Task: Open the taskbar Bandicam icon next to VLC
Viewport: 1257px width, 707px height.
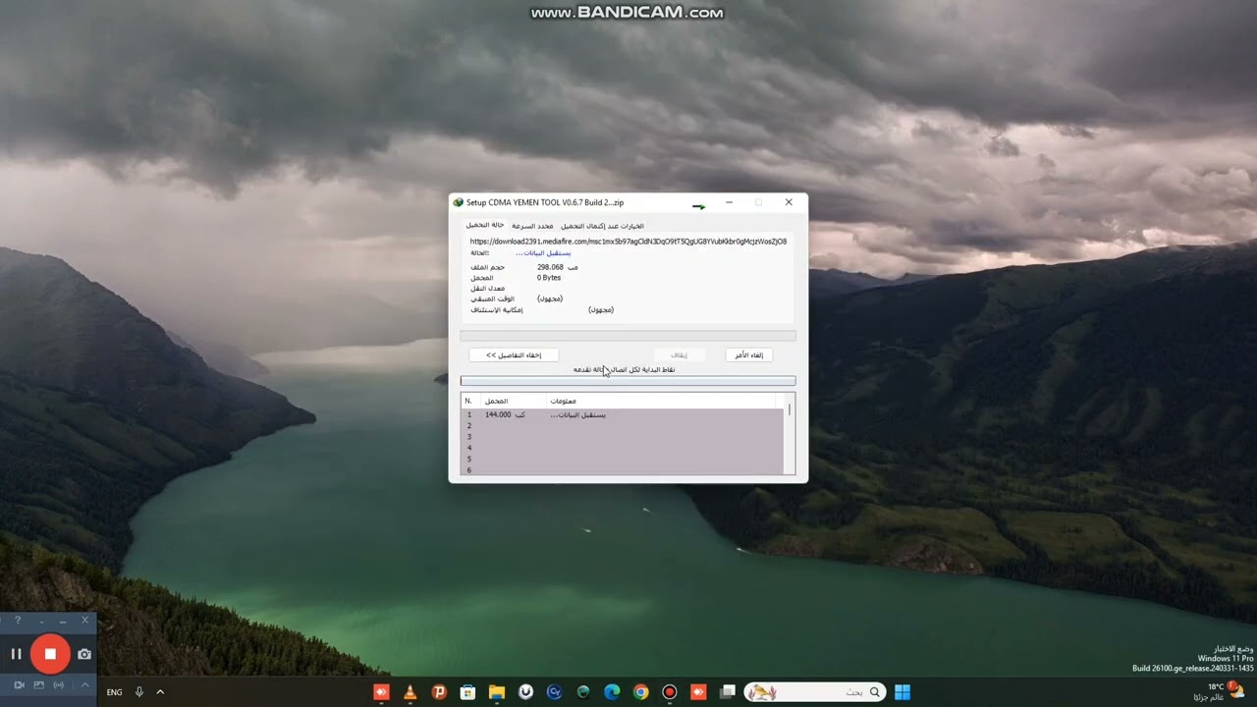Action: (381, 692)
